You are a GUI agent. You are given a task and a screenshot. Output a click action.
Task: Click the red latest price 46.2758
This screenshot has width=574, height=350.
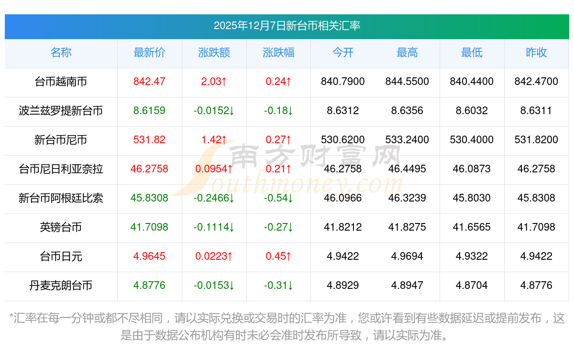coord(149,169)
